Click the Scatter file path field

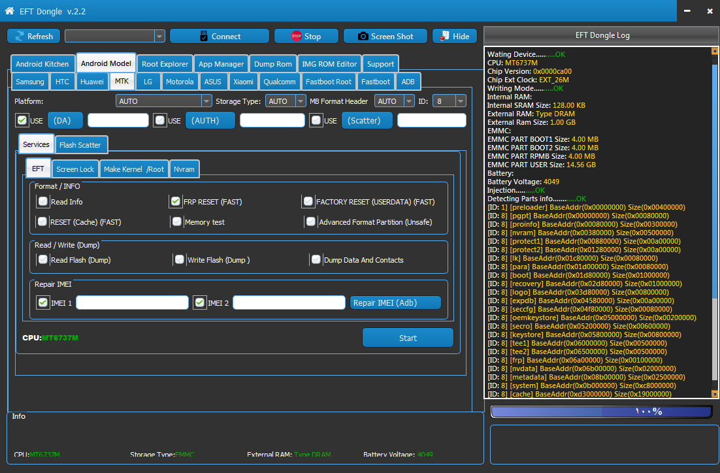(432, 120)
